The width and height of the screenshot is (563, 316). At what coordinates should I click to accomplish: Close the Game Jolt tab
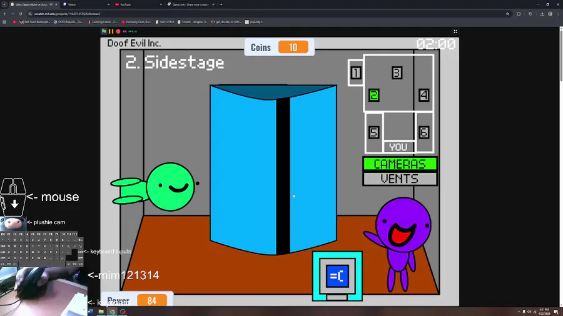pos(213,4)
